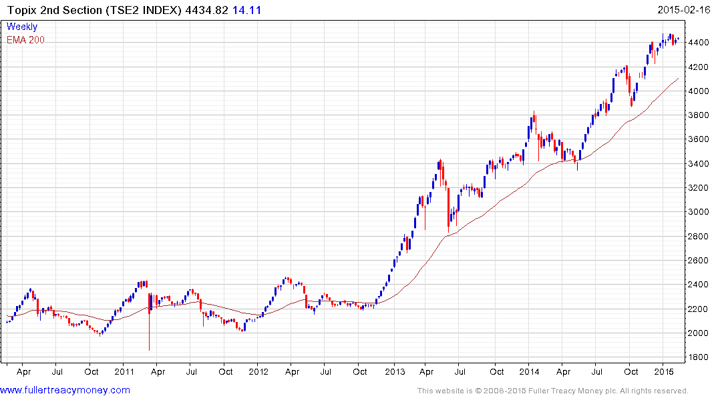Click the 2012 year label on time axis
The image size is (718, 400).
click(x=258, y=371)
